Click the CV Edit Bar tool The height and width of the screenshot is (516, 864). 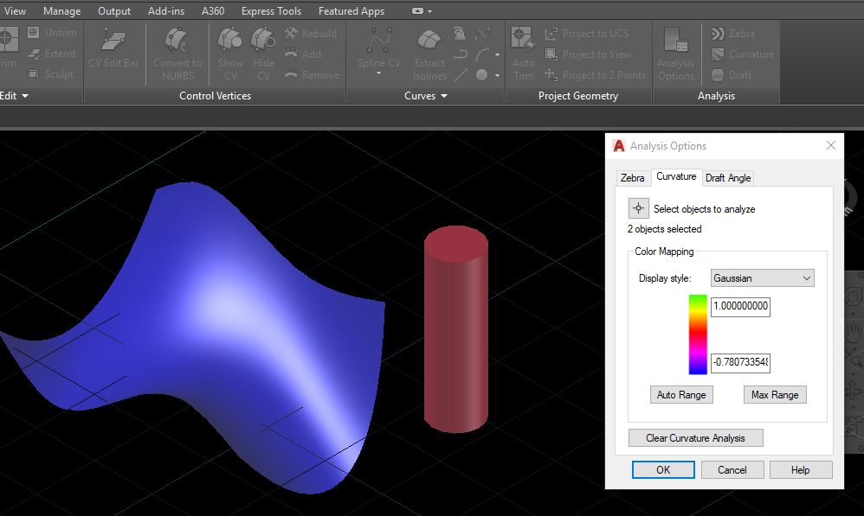(113, 54)
